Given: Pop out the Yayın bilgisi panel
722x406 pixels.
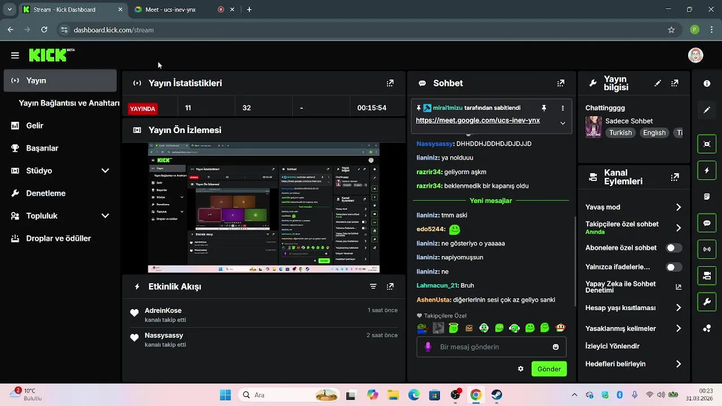Looking at the screenshot, I should click(675, 83).
